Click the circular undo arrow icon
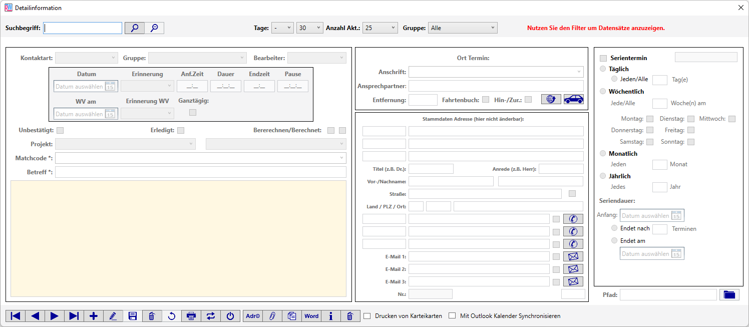 click(172, 316)
